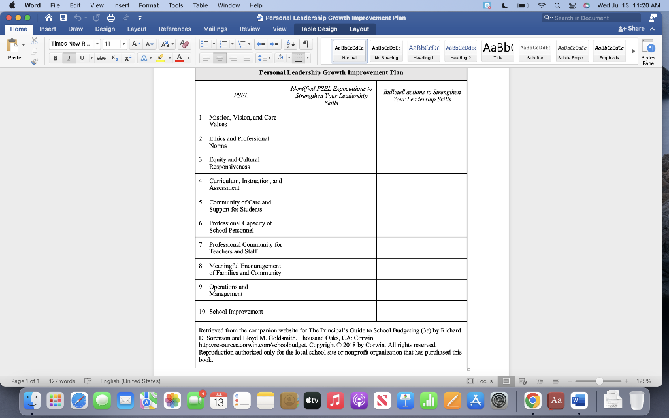Toggle the bulleted list
The image size is (669, 418).
(204, 43)
